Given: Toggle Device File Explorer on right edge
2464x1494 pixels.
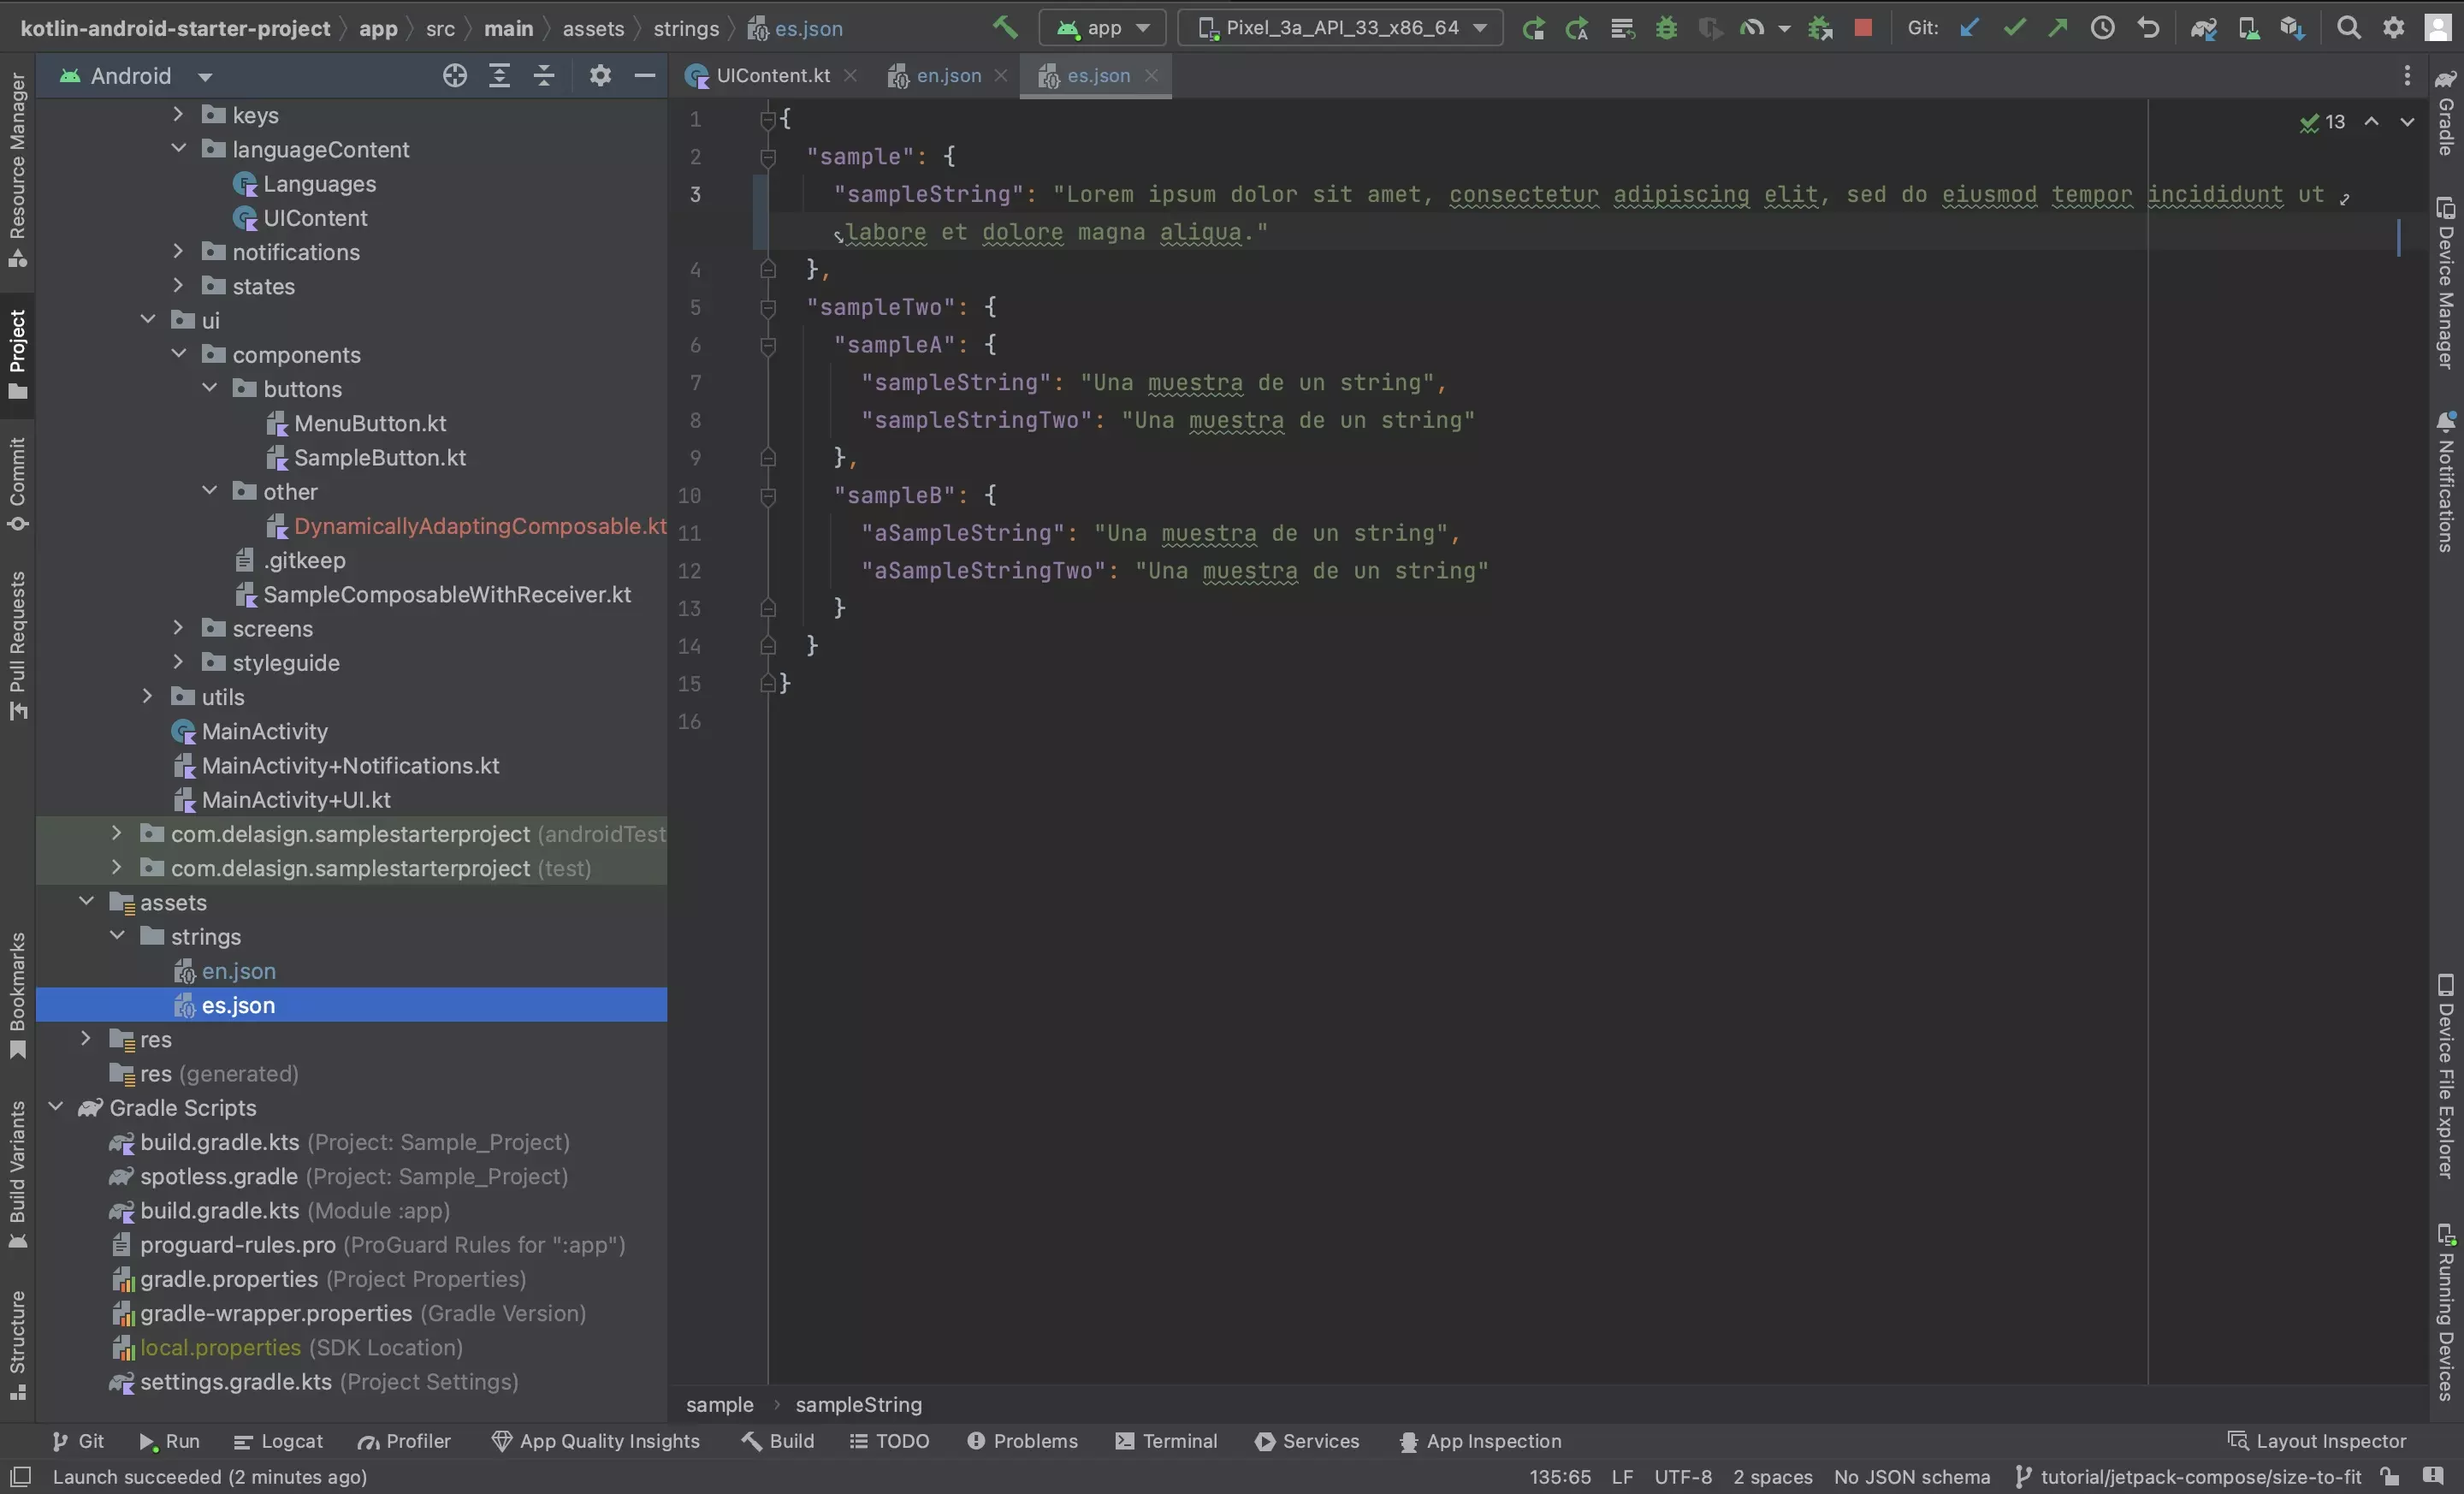Looking at the screenshot, I should 2446,1076.
